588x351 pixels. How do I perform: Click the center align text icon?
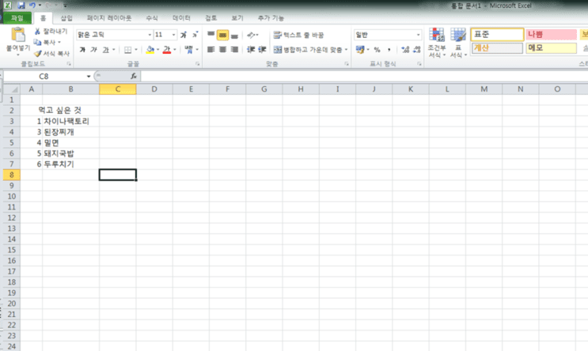point(222,50)
